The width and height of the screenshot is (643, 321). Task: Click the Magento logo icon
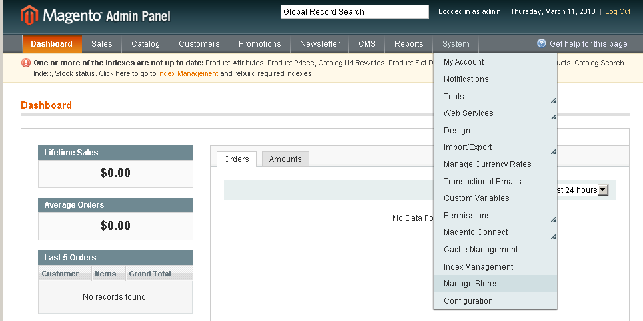pyautogui.click(x=29, y=15)
